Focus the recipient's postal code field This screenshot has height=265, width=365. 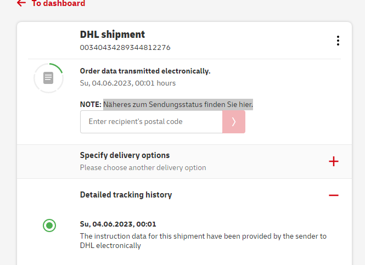click(151, 122)
